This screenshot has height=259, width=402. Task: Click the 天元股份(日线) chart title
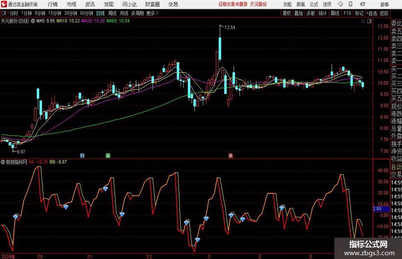(x=15, y=21)
